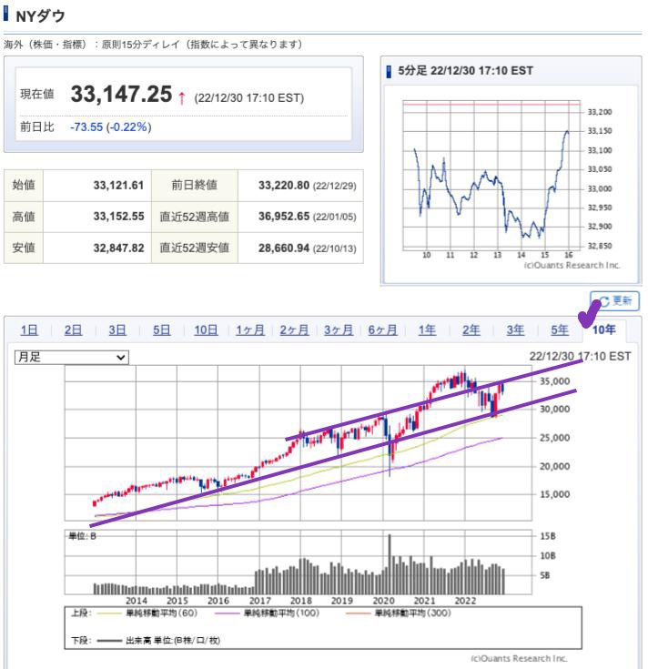Click the 5分足 22/12/30 17:10 EST title
The width and height of the screenshot is (648, 669).
coord(465,71)
